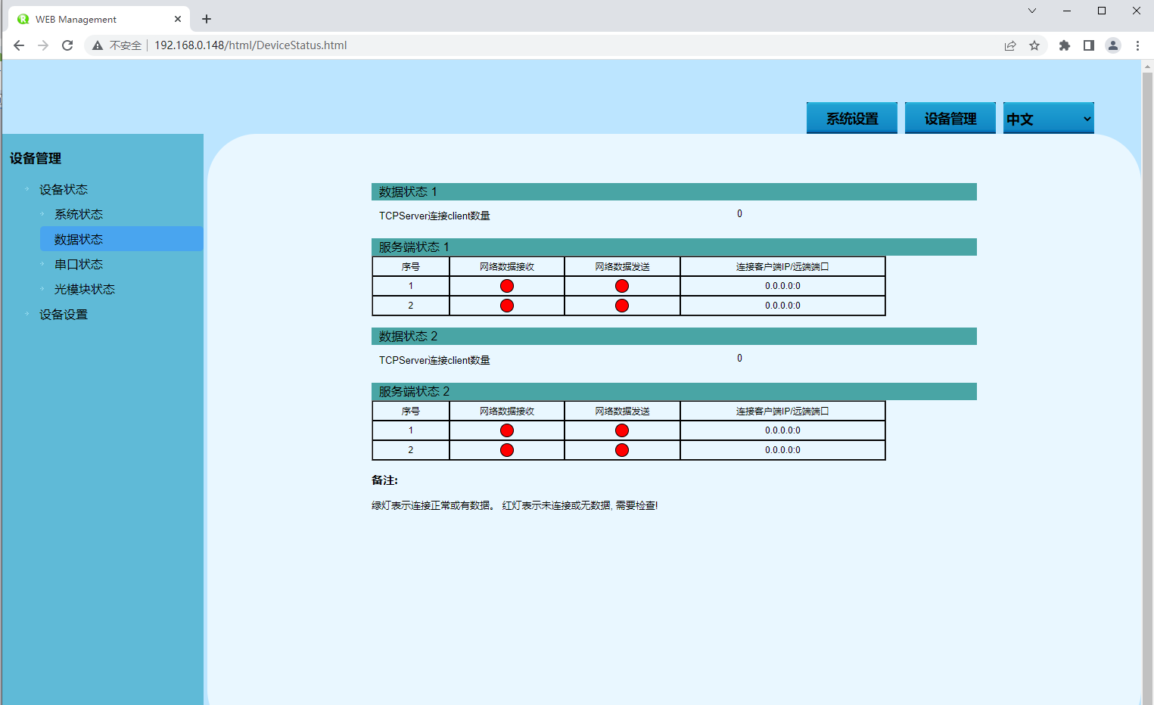1154x705 pixels.
Task: Open the tab search chevron
Action: point(1032,11)
